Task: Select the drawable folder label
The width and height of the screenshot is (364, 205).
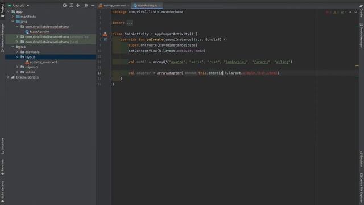Action: [x=32, y=52]
